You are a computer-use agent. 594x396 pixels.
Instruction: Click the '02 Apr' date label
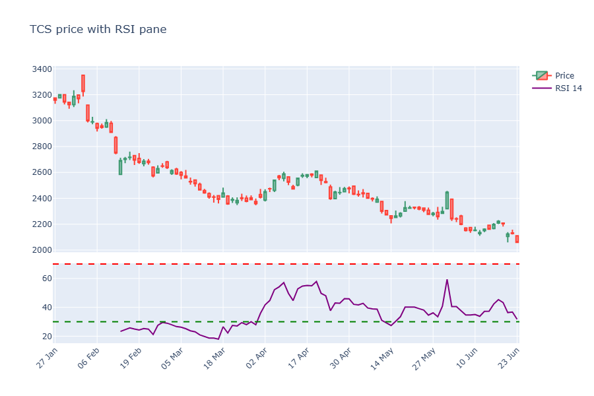(257, 358)
